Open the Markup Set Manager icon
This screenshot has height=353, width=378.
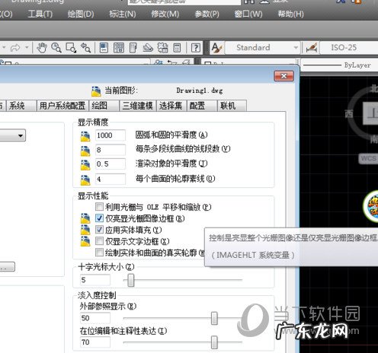coord(162,48)
